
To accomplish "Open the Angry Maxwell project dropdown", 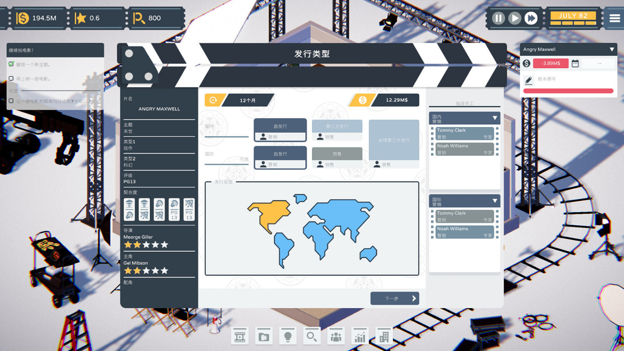I will point(612,49).
